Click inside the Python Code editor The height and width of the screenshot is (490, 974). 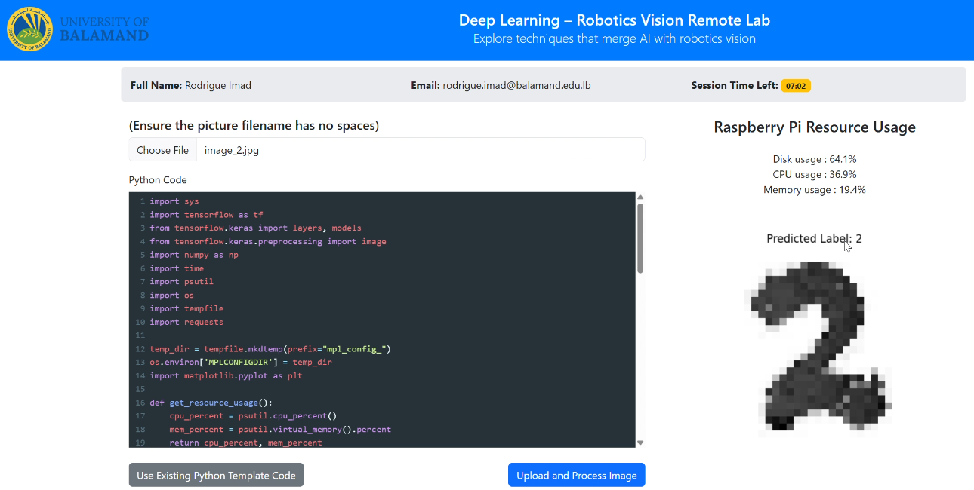click(x=378, y=317)
